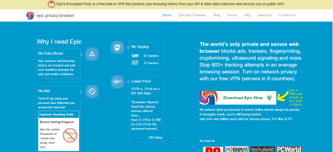Open the About Us page
This screenshot has height=152, width=333.
265,15
